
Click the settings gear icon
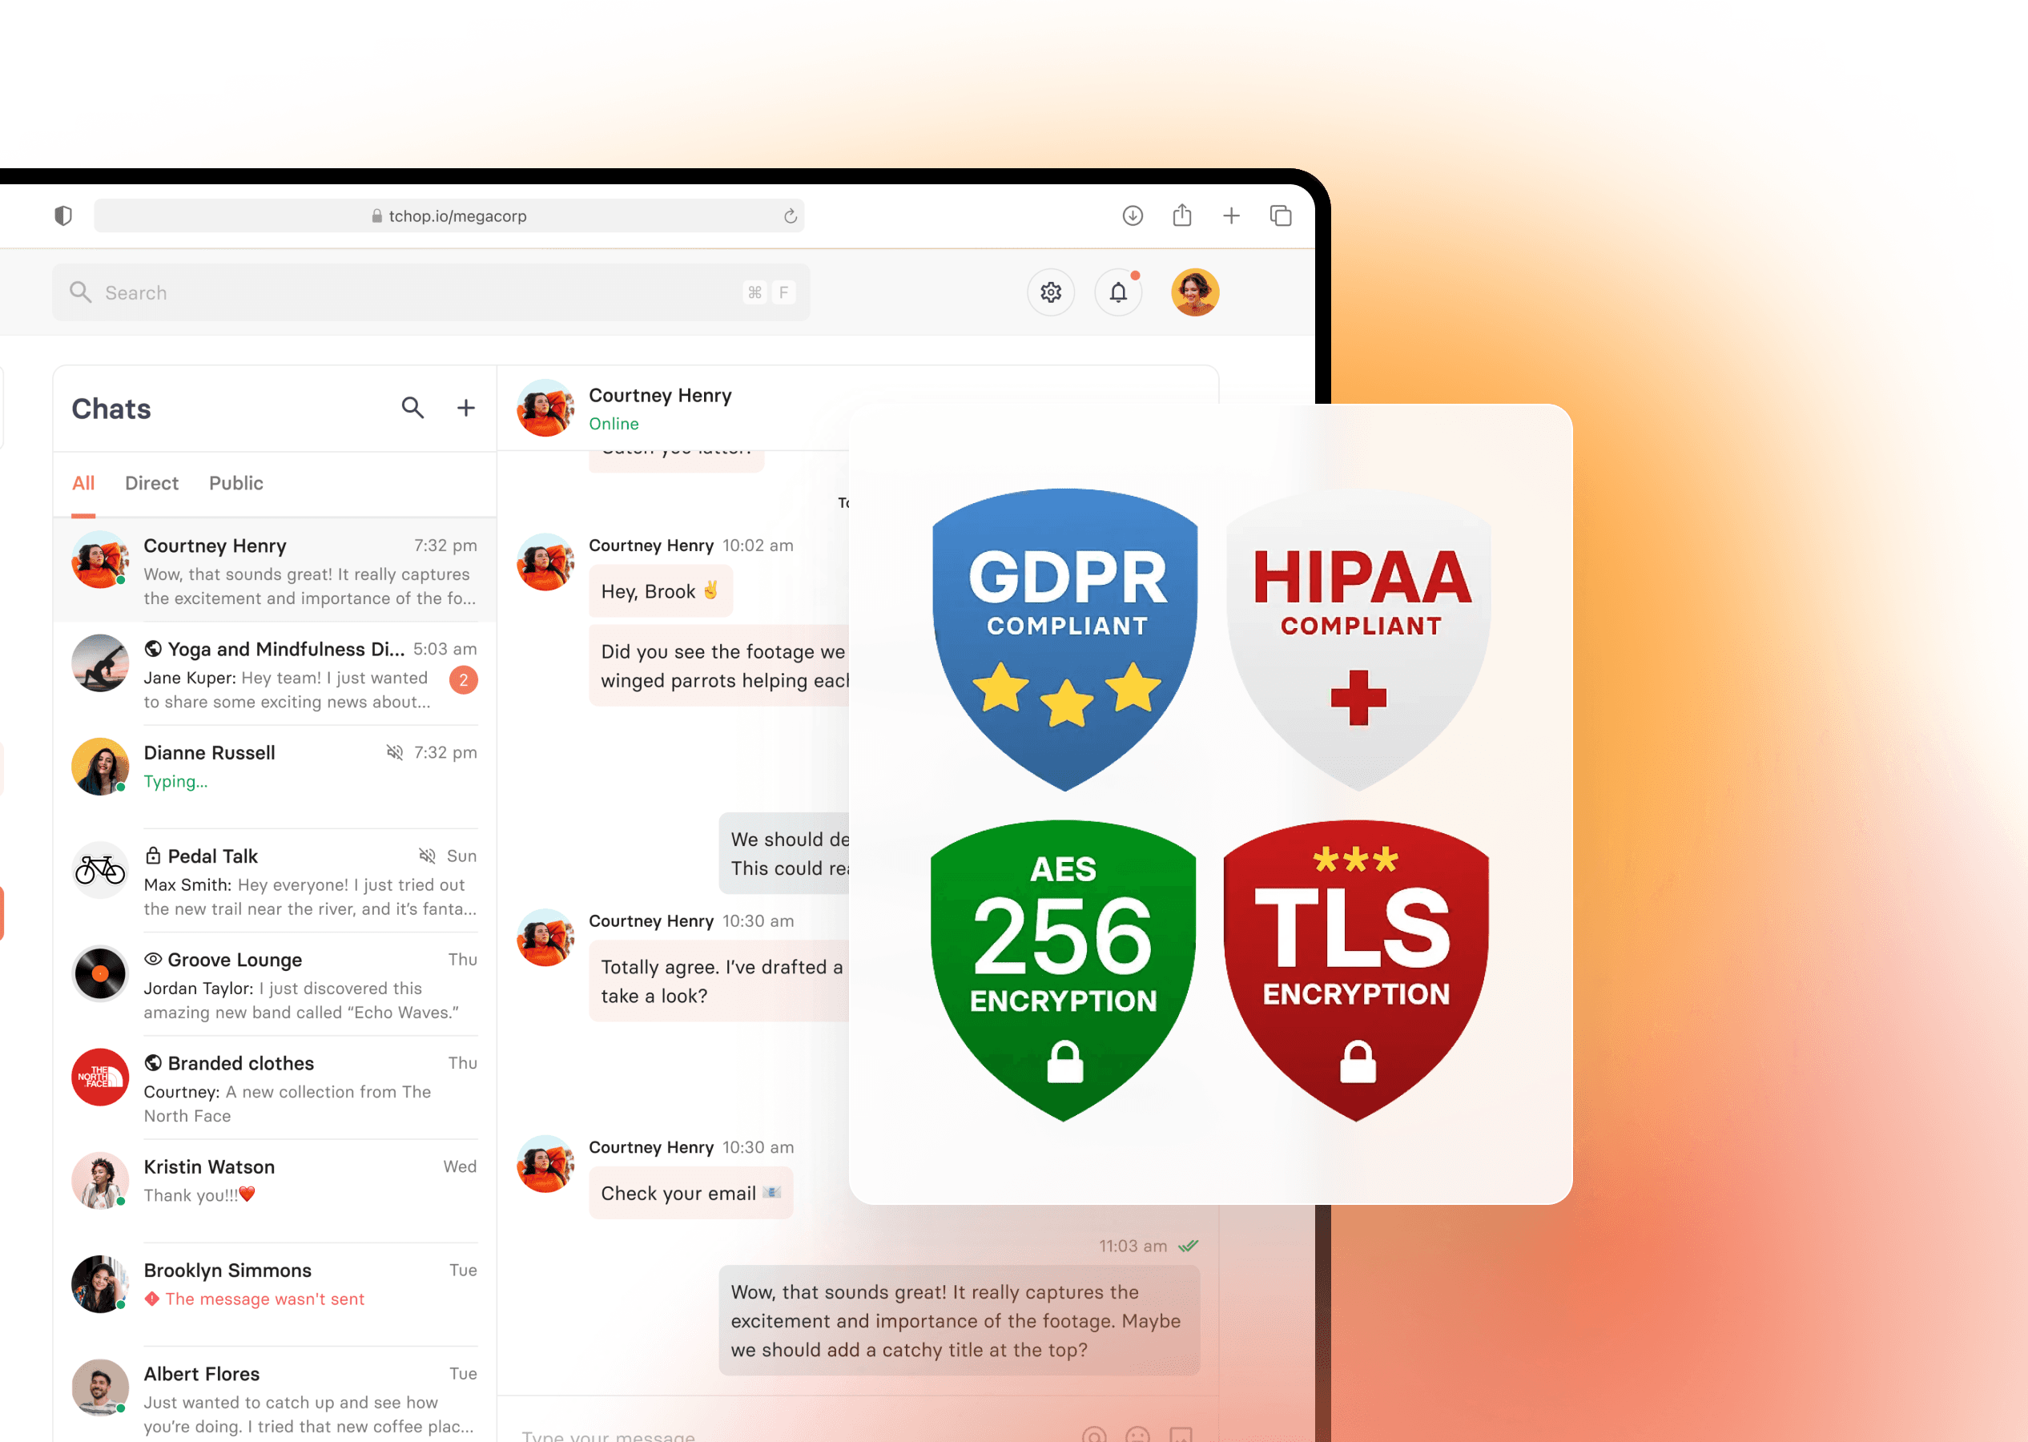coord(1053,293)
